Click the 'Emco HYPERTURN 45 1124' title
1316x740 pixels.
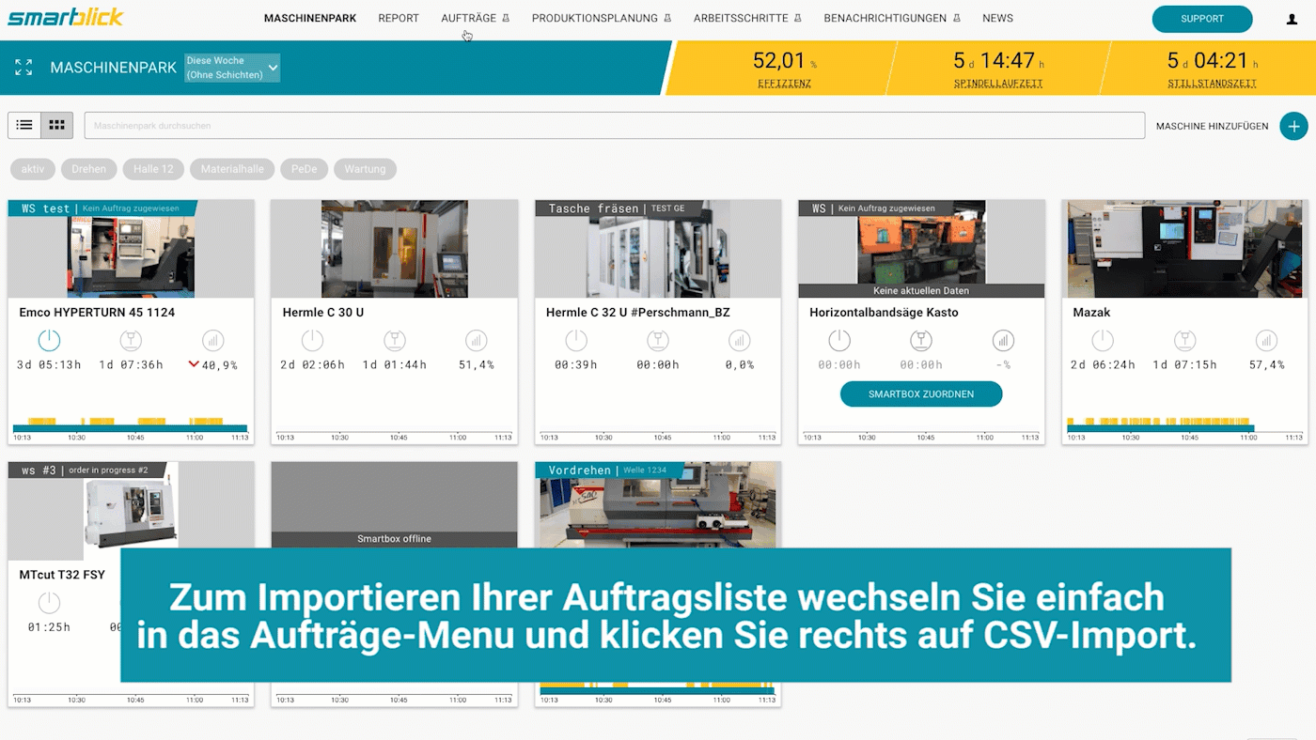[x=97, y=313]
